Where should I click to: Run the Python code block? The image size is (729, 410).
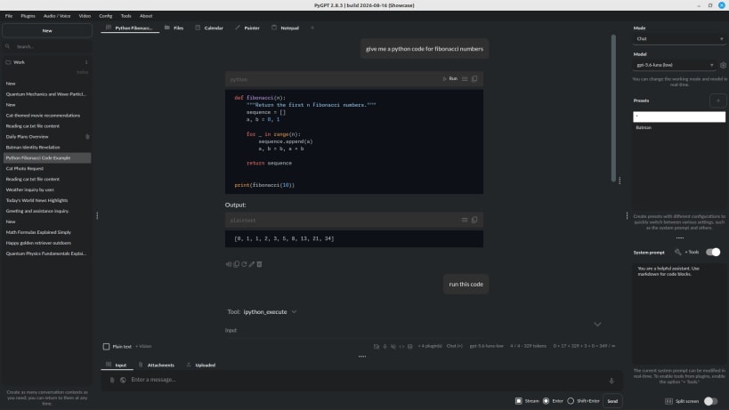coord(450,79)
